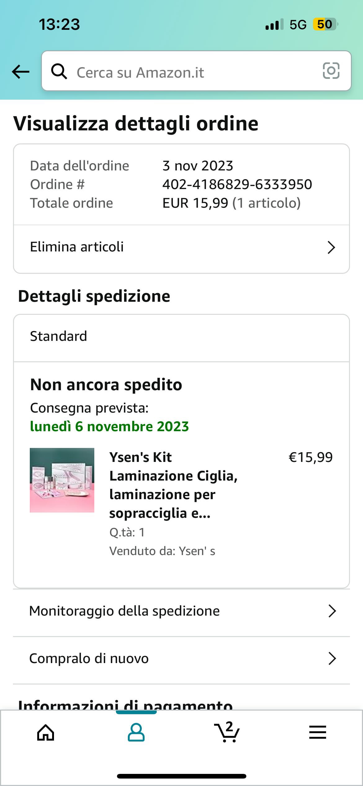Open the hamburger menu icon

317,733
